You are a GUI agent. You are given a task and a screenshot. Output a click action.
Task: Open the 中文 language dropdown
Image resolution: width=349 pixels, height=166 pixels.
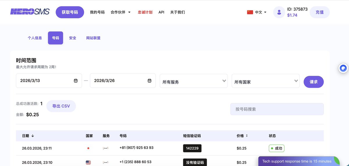[x=261, y=12]
